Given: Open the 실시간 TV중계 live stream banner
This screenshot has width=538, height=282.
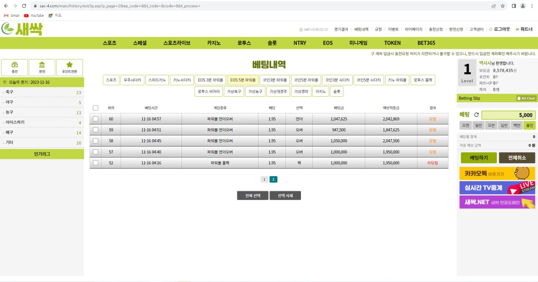Looking at the screenshot, I should point(497,188).
